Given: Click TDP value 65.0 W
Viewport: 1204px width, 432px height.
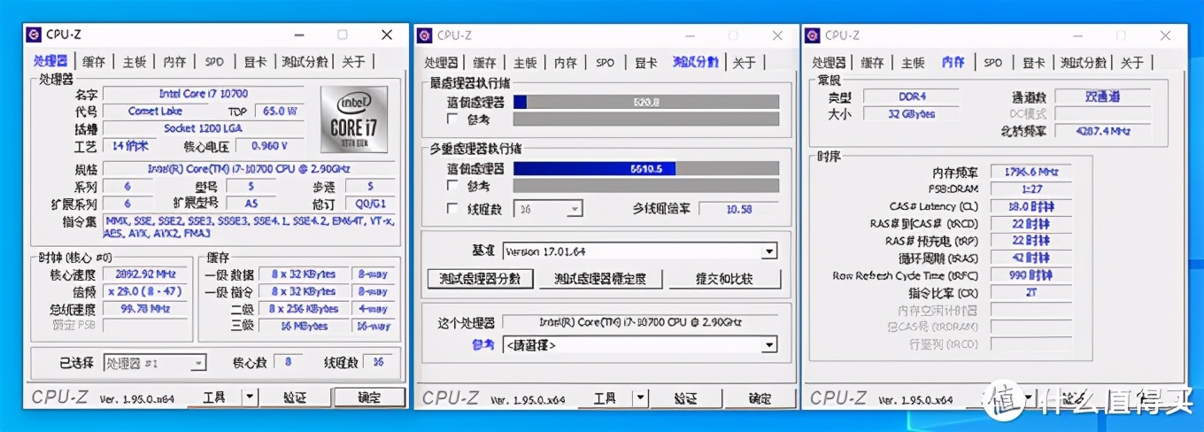Looking at the screenshot, I should [280, 112].
